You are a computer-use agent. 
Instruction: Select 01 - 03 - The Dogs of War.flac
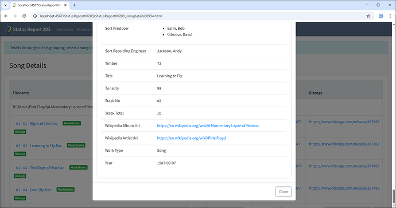[40, 168]
